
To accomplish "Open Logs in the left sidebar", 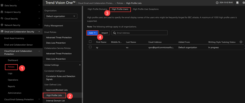I will click(x=10, y=73).
